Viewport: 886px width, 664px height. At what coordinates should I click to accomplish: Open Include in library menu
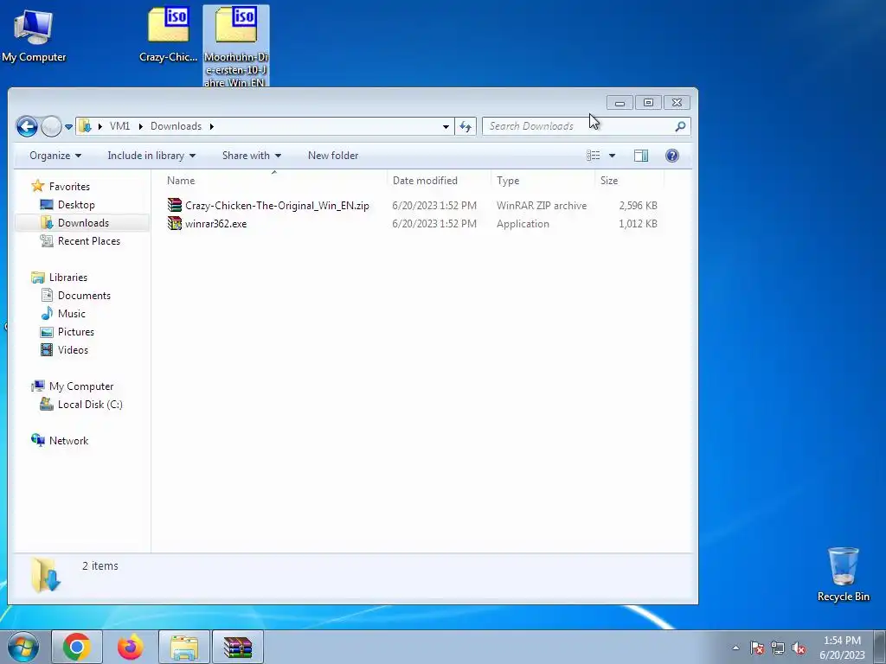tap(151, 156)
